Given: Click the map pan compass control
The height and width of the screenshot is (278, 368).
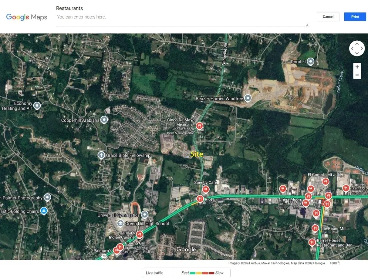Looking at the screenshot, I should [x=357, y=49].
